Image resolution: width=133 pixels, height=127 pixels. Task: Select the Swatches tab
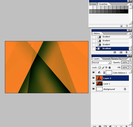pyautogui.click(x=103, y=4)
